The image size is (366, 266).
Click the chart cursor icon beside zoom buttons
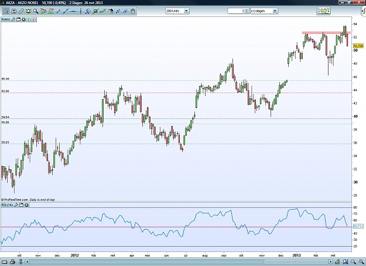(346, 262)
